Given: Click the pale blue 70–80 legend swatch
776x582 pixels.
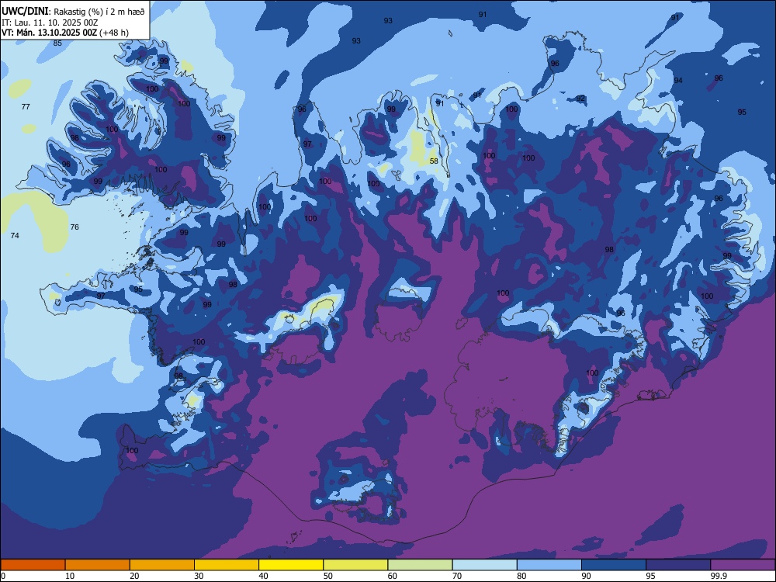Looking at the screenshot, I should 484,565.
